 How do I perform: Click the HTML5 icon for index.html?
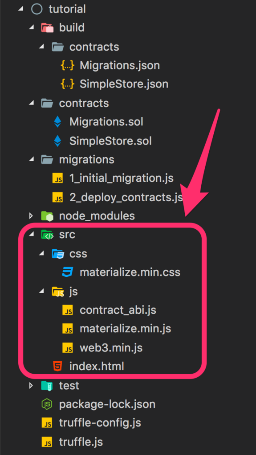click(57, 366)
